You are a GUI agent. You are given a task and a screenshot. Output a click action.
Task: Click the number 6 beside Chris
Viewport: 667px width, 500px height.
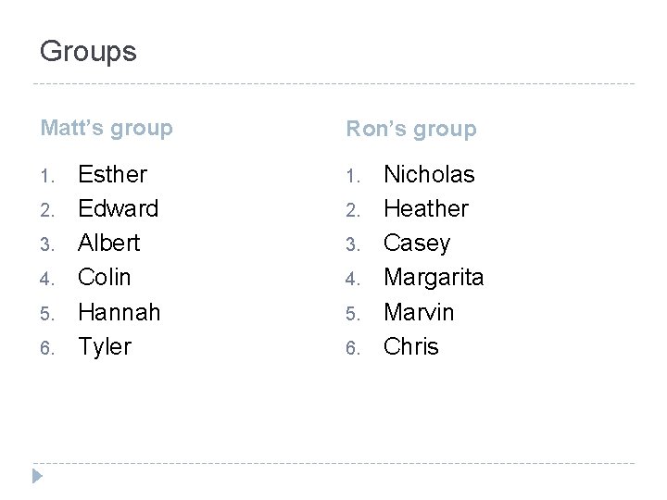(351, 348)
